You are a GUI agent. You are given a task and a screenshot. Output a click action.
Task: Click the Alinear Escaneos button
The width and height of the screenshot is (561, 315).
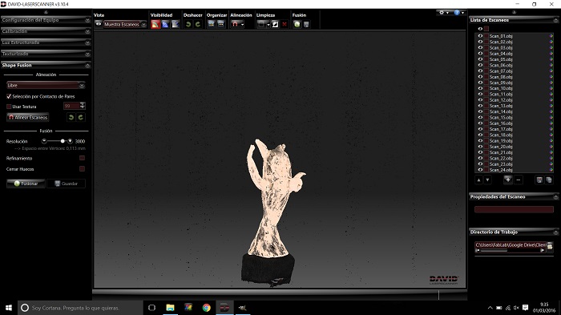[27, 117]
